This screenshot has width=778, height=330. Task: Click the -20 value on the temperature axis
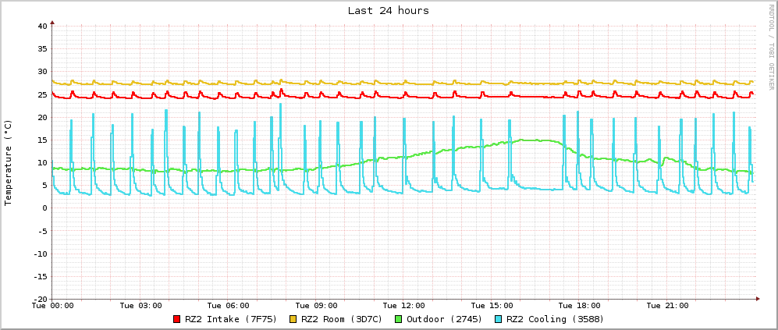(40, 300)
